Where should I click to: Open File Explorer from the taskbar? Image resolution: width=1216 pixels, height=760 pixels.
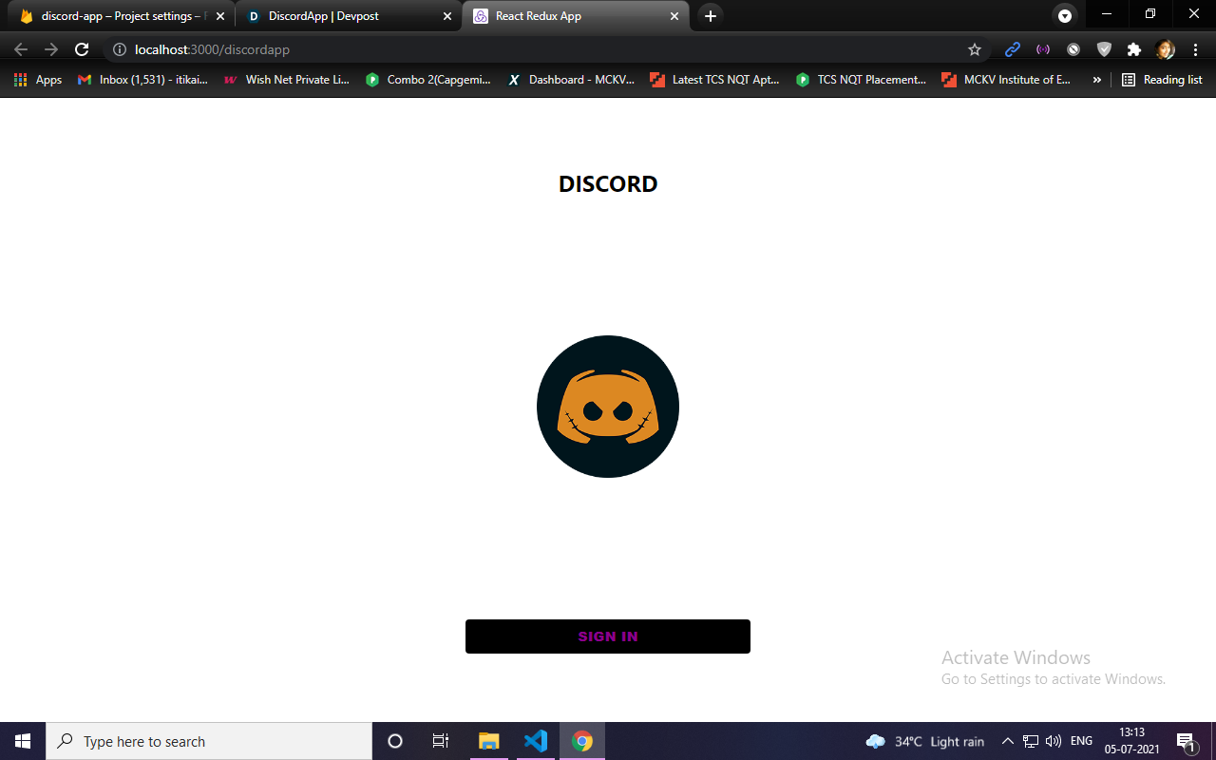pyautogui.click(x=489, y=741)
